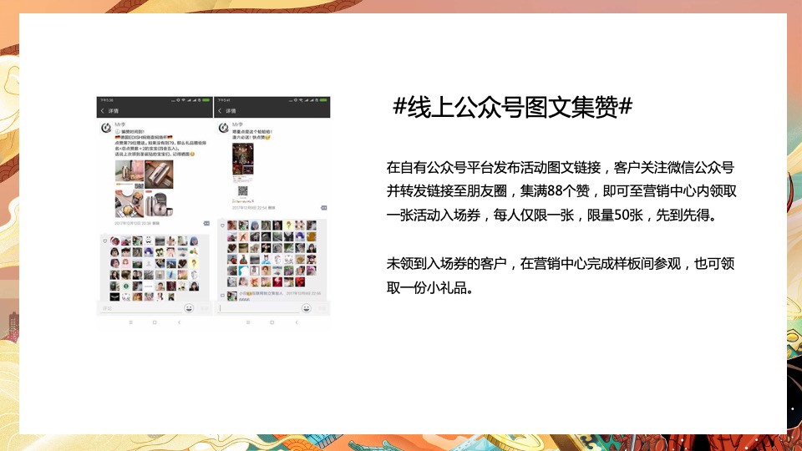
Task: Click the battery icon in right phone status bar
Action: [x=323, y=99]
